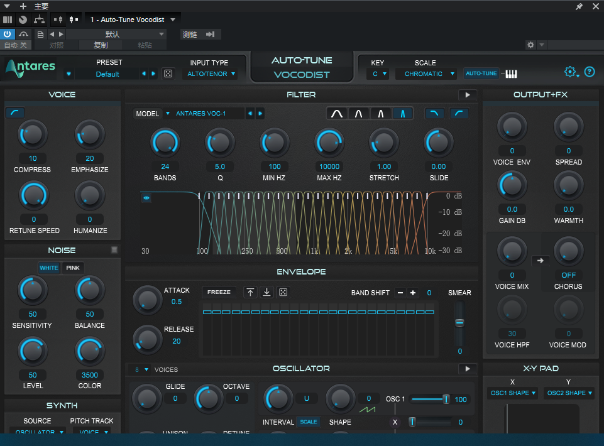604x446 pixels.
Task: Click the plugin power bypass button
Action: coord(8,35)
